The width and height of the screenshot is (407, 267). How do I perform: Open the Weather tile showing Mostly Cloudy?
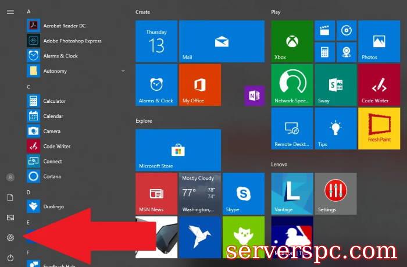coord(199,193)
